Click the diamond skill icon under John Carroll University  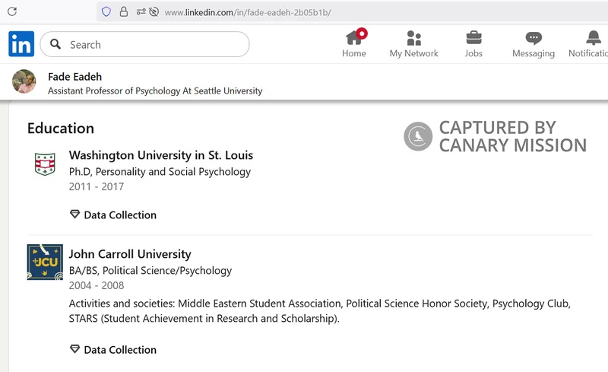(74, 349)
